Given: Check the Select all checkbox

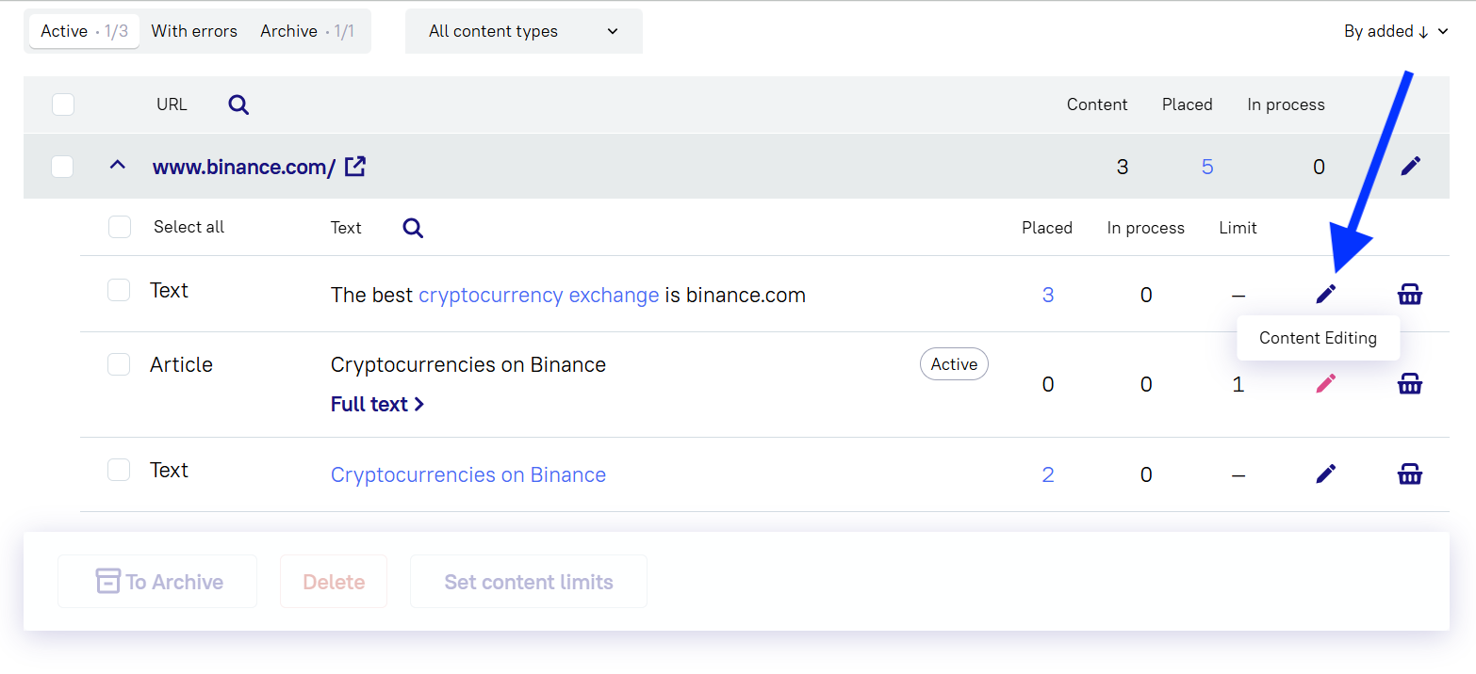Looking at the screenshot, I should pyautogui.click(x=120, y=227).
